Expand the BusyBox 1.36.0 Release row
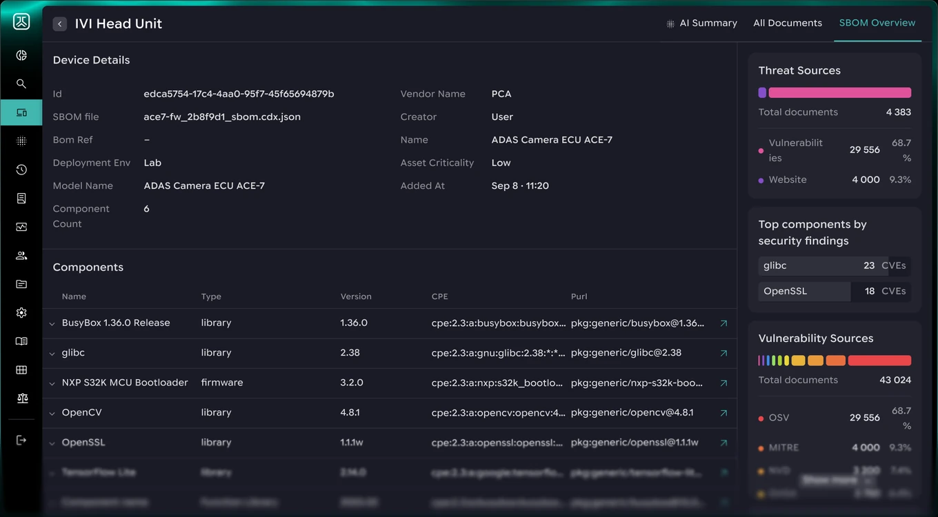This screenshot has width=938, height=517. pyautogui.click(x=52, y=323)
